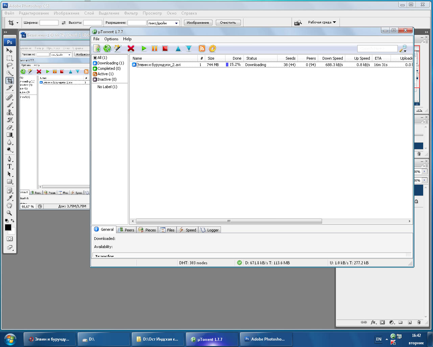433x347 pixels.
Task: Click the black foreground color swatch
Action: (8, 227)
